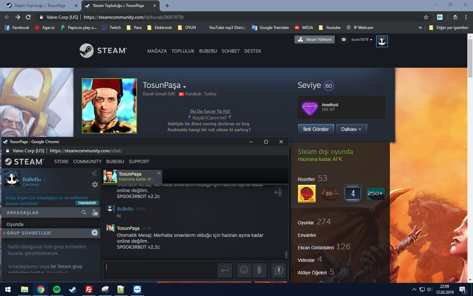This screenshot has height=296, width=473.
Task: Open the volume control in system tray
Action: (430, 289)
